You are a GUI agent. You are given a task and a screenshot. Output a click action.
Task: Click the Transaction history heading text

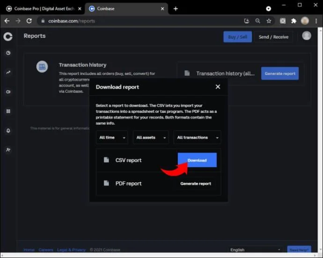(82, 65)
